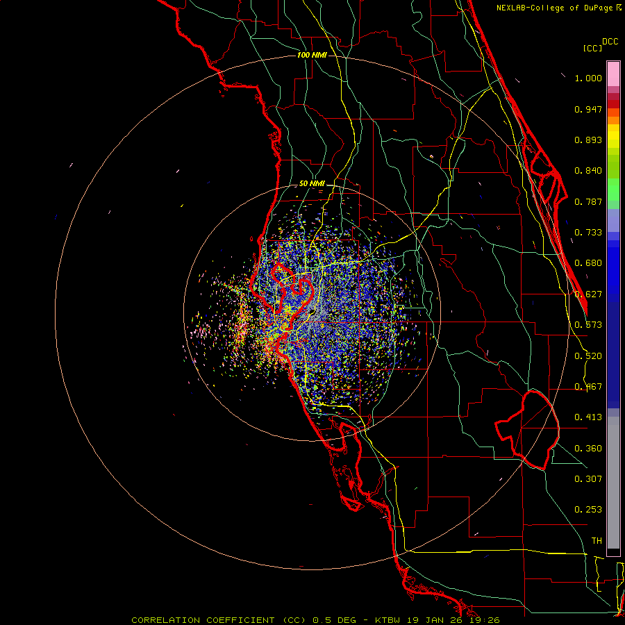Screen dimensions: 625x625
Task: Click the [CC] unit label
Action: (593, 48)
